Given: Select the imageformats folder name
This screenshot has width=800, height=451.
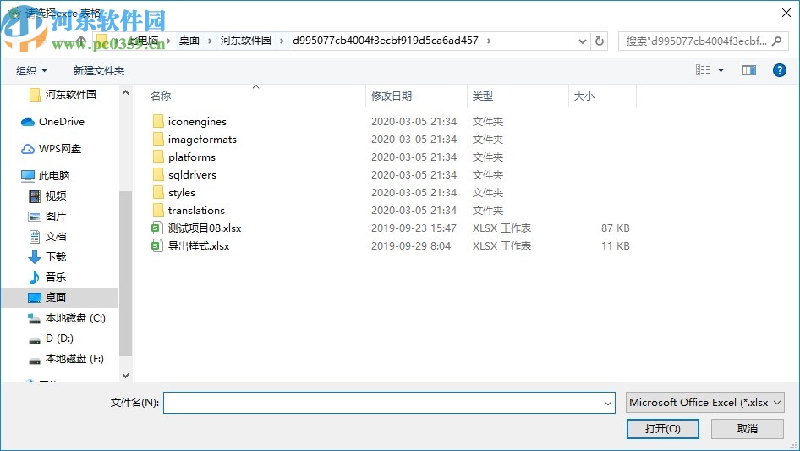Looking at the screenshot, I should tap(202, 140).
